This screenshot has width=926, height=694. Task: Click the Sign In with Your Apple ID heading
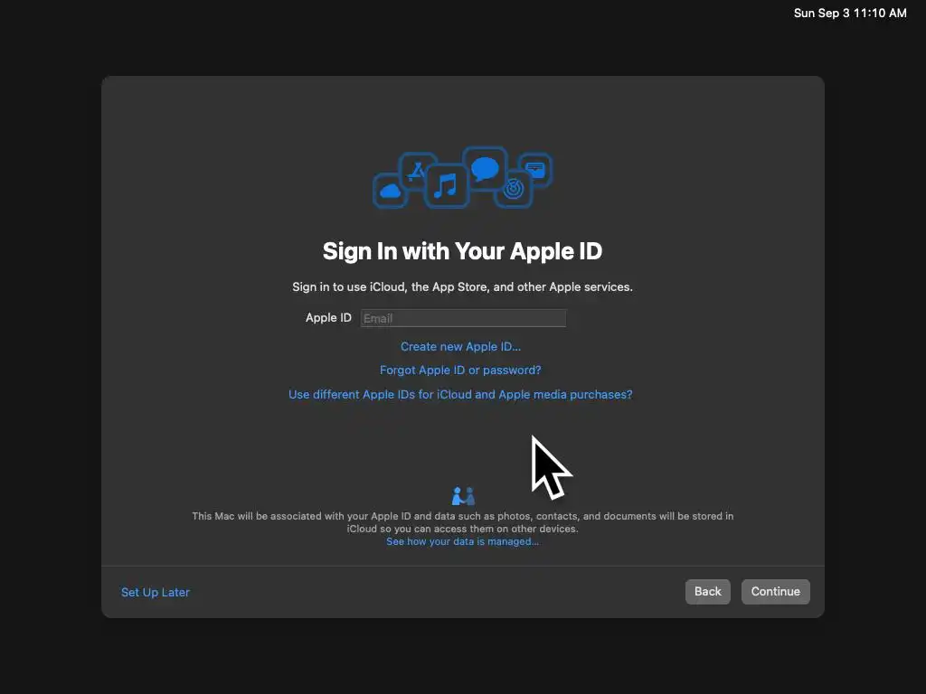tap(462, 251)
